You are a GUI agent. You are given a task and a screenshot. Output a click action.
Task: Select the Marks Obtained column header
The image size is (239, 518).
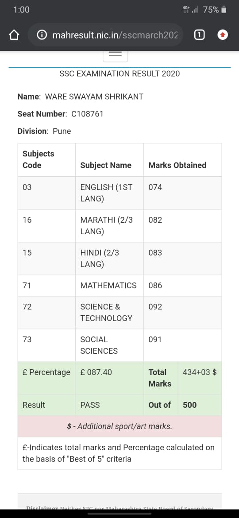(182, 159)
